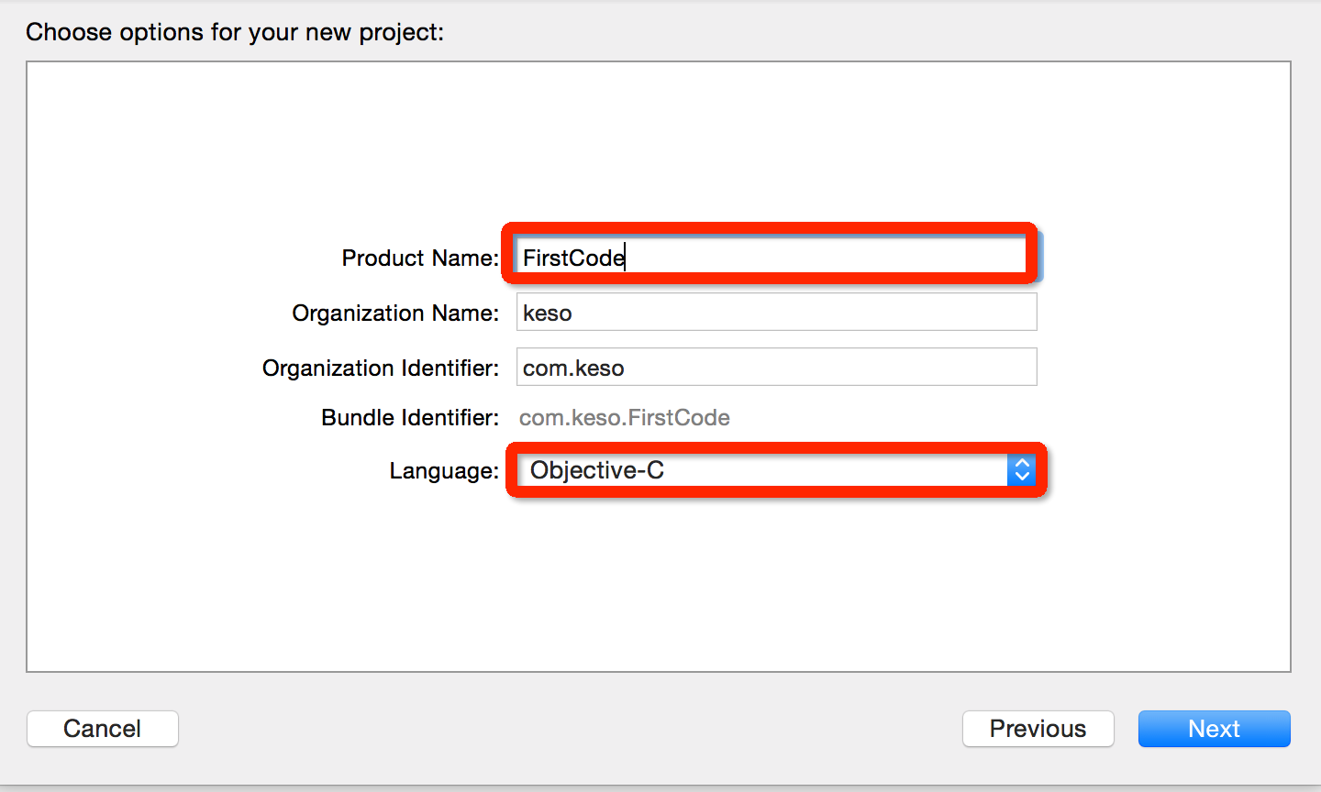Click the 'Objective-C' text in Language selector
The height and width of the screenshot is (792, 1321).
(596, 470)
